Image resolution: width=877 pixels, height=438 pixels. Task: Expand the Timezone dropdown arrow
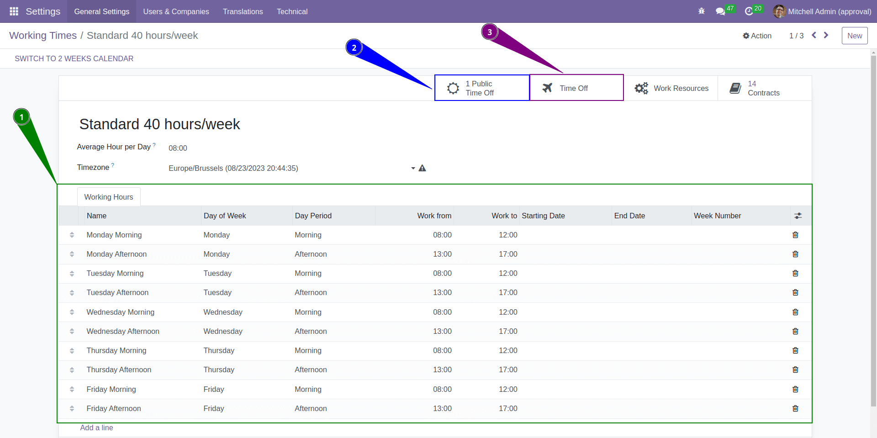click(x=413, y=168)
